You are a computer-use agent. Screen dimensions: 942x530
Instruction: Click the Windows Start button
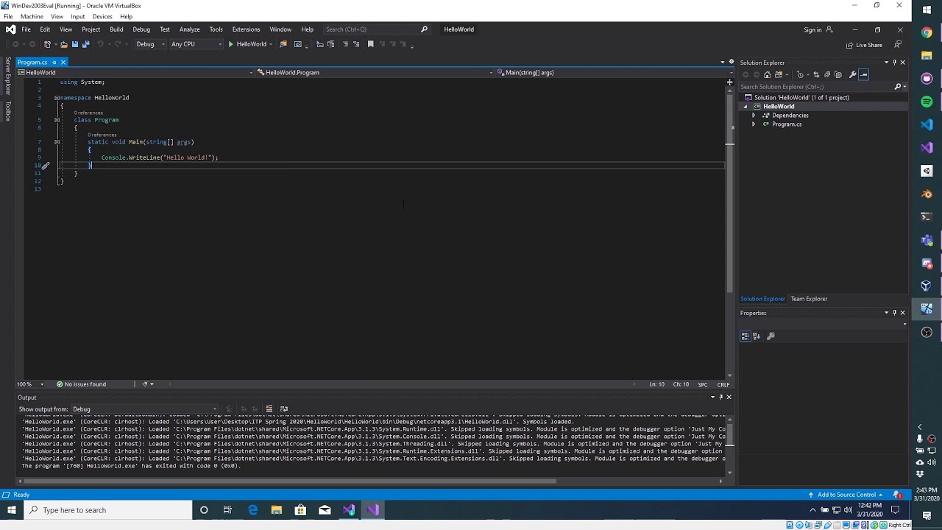pyautogui.click(x=12, y=510)
